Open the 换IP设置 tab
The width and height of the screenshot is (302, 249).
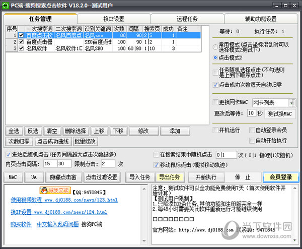pos(114,19)
